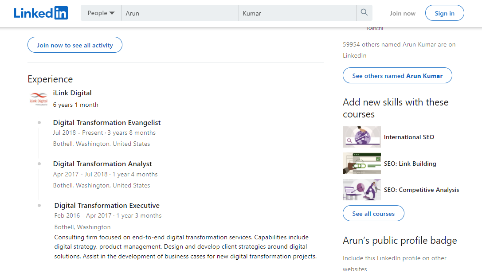Click the 59954 others named Arun Kumar text
The width and height of the screenshot is (482, 277).
coord(399,50)
